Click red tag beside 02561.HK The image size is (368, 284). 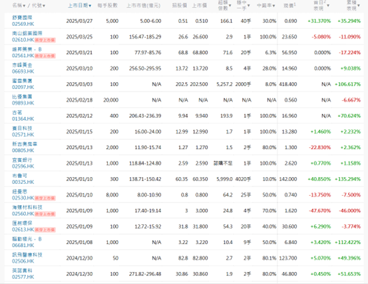pos(45,56)
